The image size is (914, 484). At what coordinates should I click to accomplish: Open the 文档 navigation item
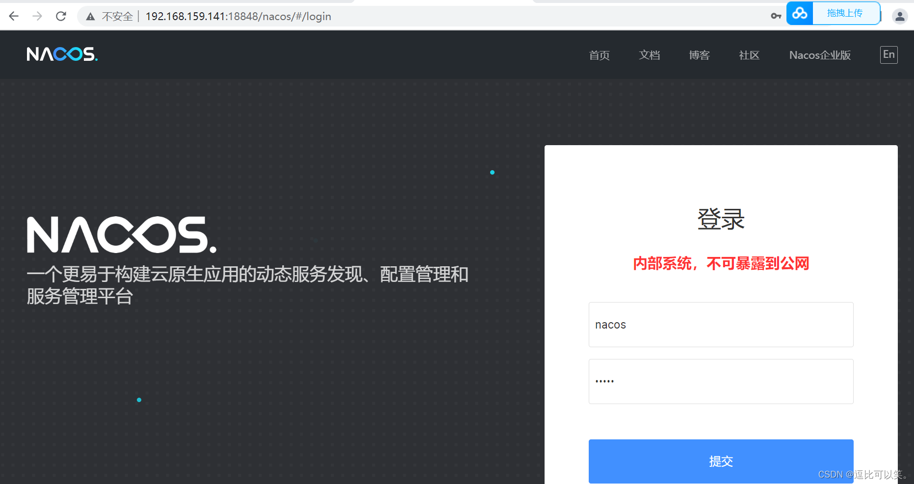pyautogui.click(x=650, y=55)
